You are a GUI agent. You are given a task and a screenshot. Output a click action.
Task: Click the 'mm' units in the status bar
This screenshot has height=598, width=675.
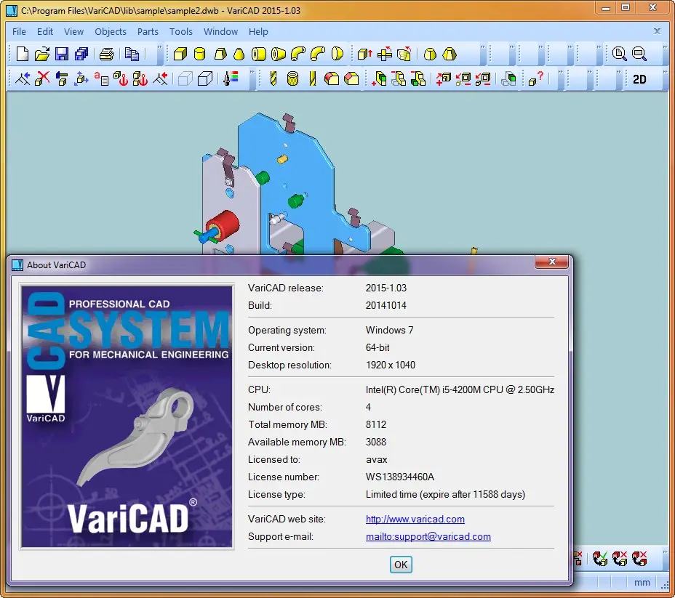(642, 583)
